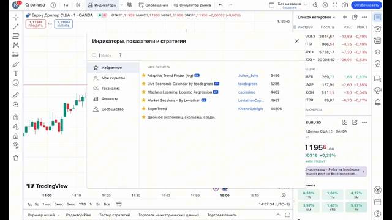Open the Сообщество category
Image resolution: width=392 pixels, height=220 pixels.
pyautogui.click(x=113, y=109)
